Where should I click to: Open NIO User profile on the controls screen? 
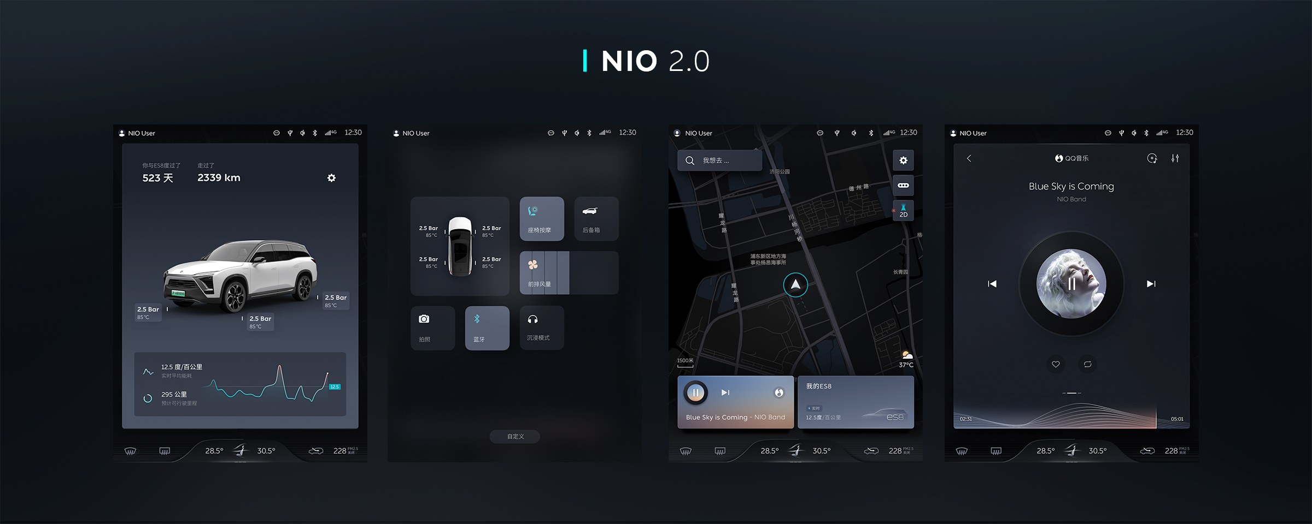click(x=412, y=133)
